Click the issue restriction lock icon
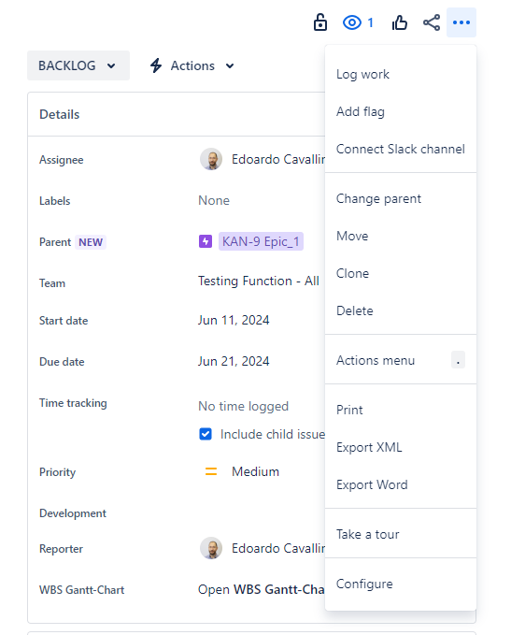The width and height of the screenshot is (511, 635). click(x=320, y=22)
